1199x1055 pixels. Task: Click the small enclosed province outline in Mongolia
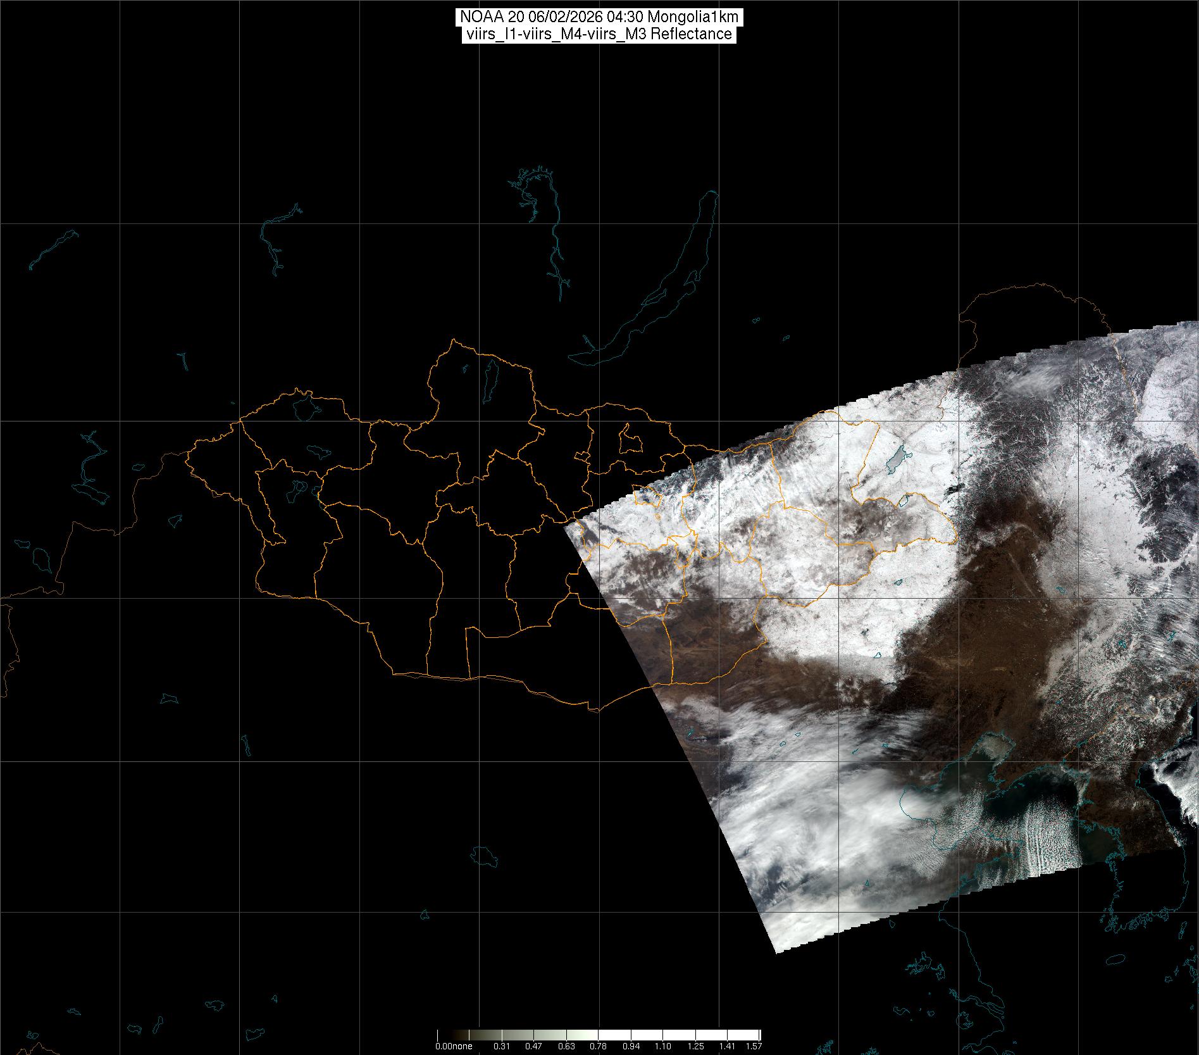point(628,439)
